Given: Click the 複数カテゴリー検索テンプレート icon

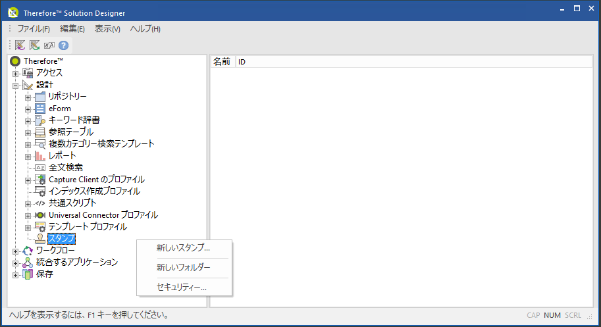Looking at the screenshot, I should click(x=40, y=144).
